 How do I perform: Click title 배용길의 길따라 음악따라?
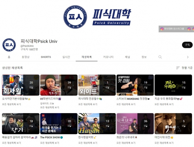[x=19, y=137]
